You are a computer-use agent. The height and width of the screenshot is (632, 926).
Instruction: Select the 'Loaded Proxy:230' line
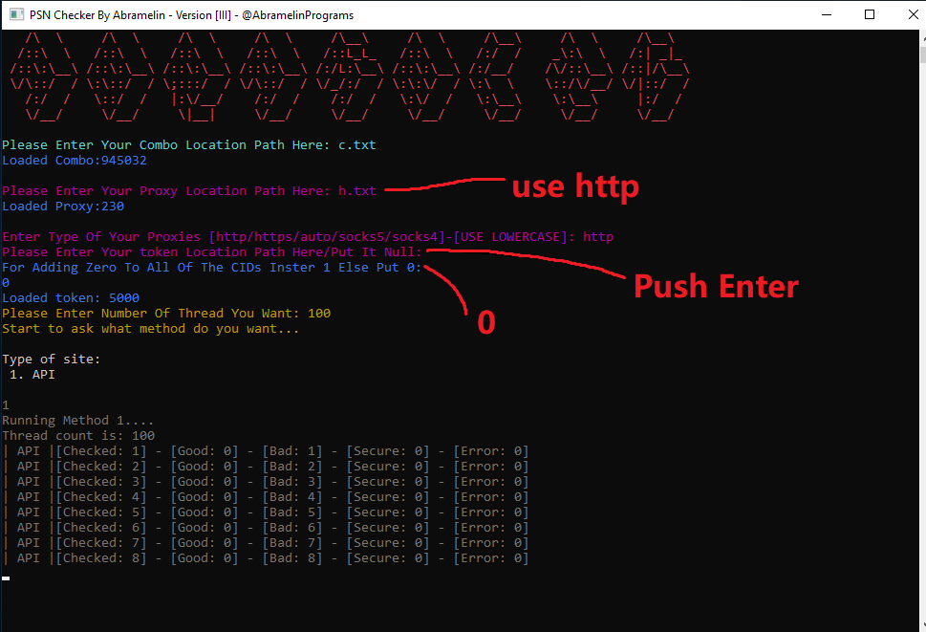click(63, 207)
